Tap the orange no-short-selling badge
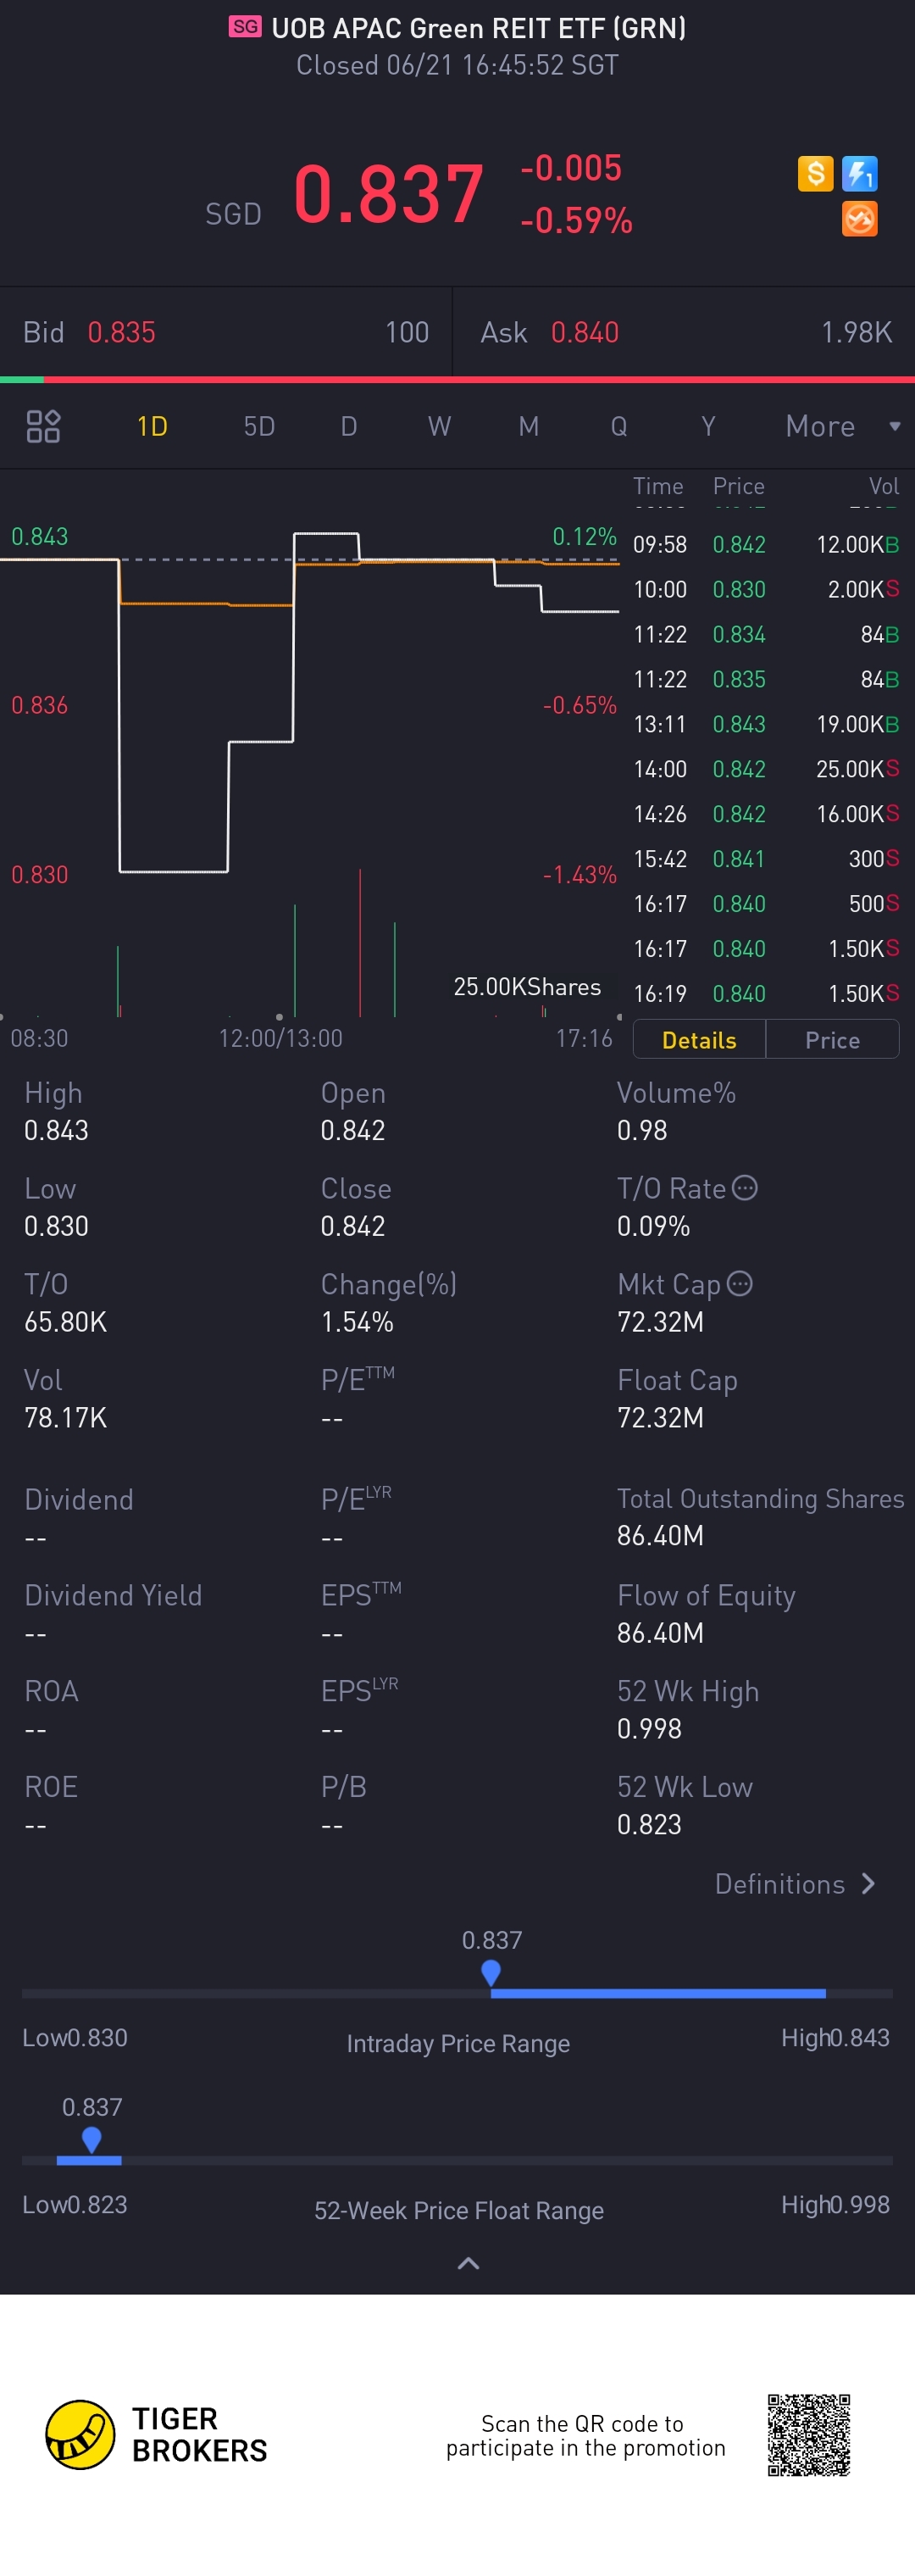 click(x=859, y=219)
